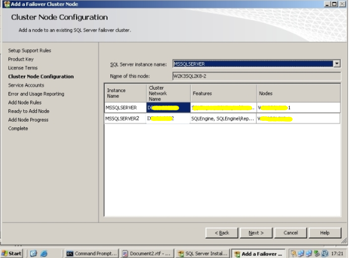This screenshot has width=351, height=258.
Task: Select Ready to Add Node step
Action: coord(29,111)
